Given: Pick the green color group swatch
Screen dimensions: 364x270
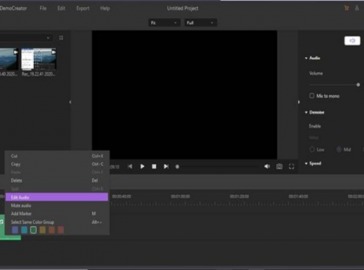Looking at the screenshot, I should (x=33, y=230).
